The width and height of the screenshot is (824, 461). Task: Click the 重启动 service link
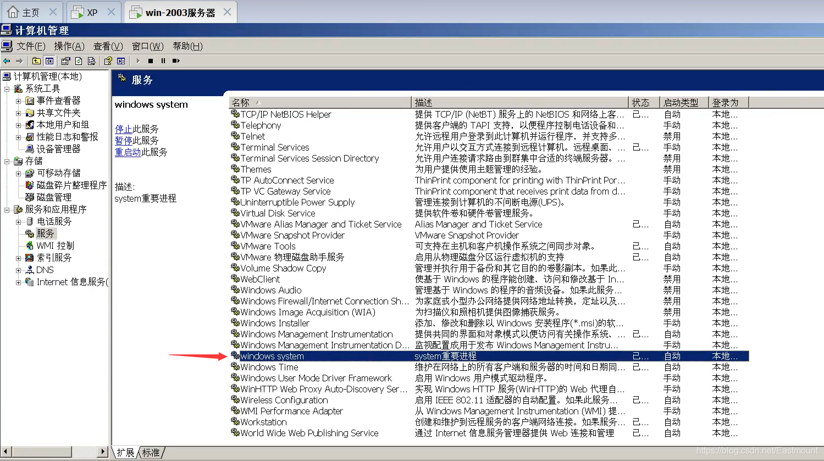(128, 152)
